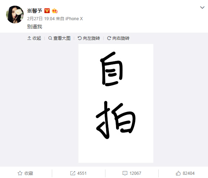
Task: Toggle the star favorite icon
Action: coord(20,173)
